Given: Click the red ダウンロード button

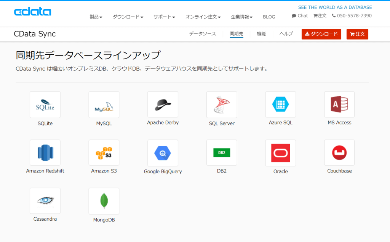Looking at the screenshot, I should point(321,34).
